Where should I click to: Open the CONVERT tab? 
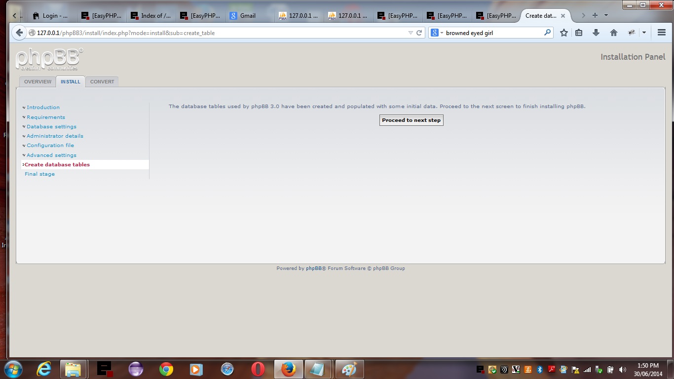point(102,81)
